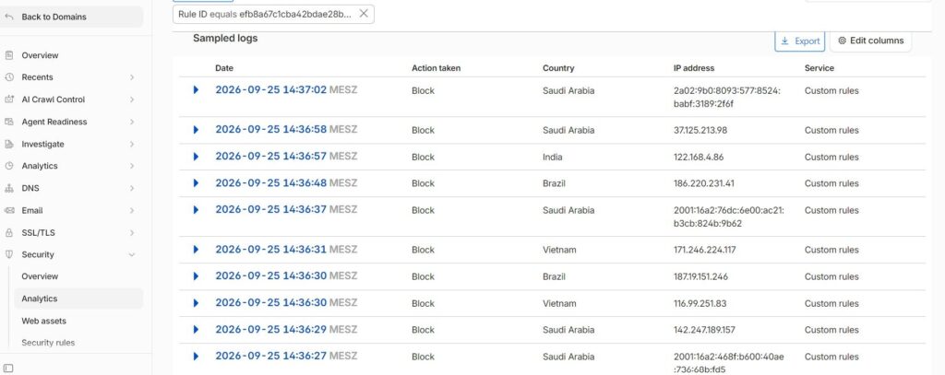Image resolution: width=945 pixels, height=375 pixels.
Task: Open Overview under Security
Action: tap(40, 276)
